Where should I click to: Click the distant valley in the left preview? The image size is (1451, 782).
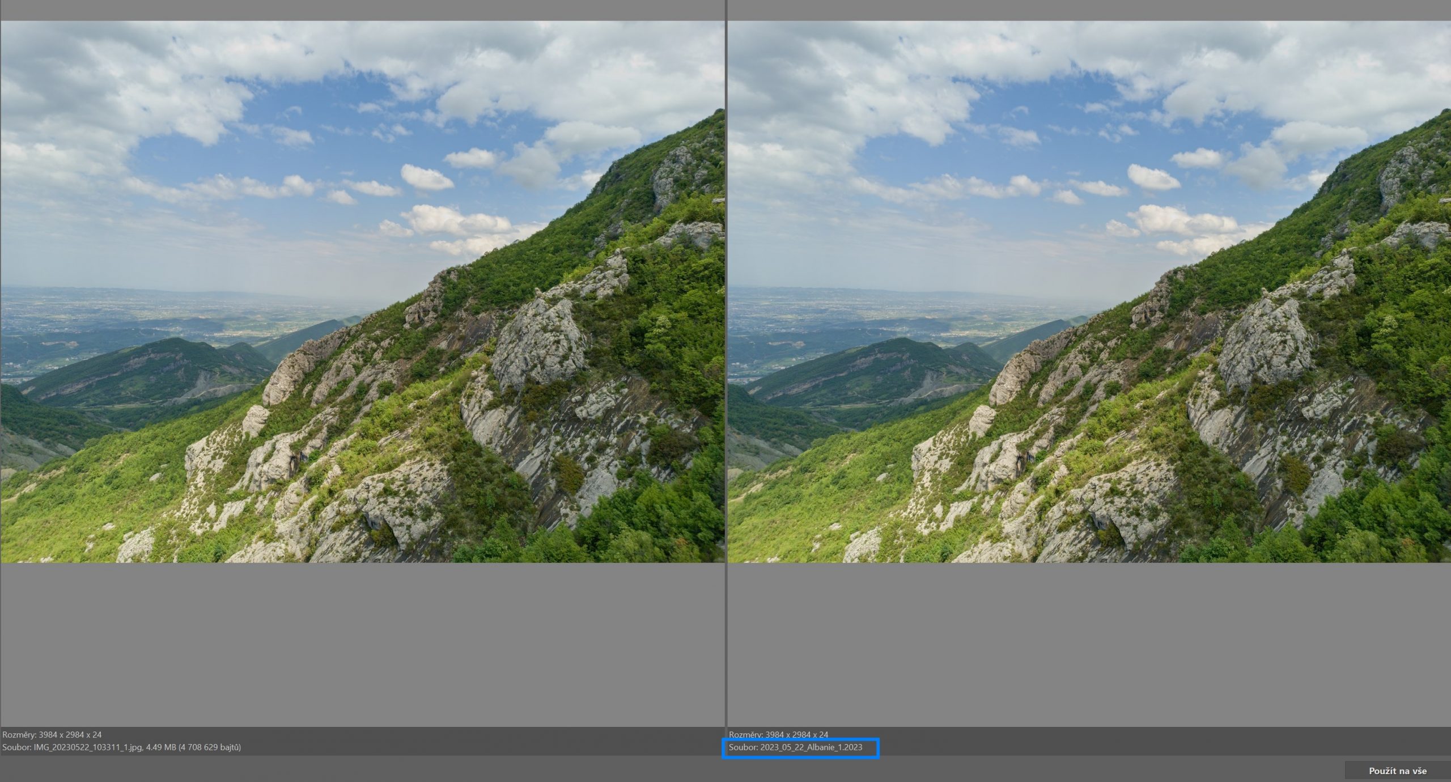pos(142,312)
